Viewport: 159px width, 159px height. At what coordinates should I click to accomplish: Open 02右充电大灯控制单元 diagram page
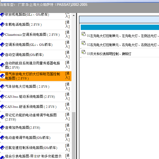[123, 45]
